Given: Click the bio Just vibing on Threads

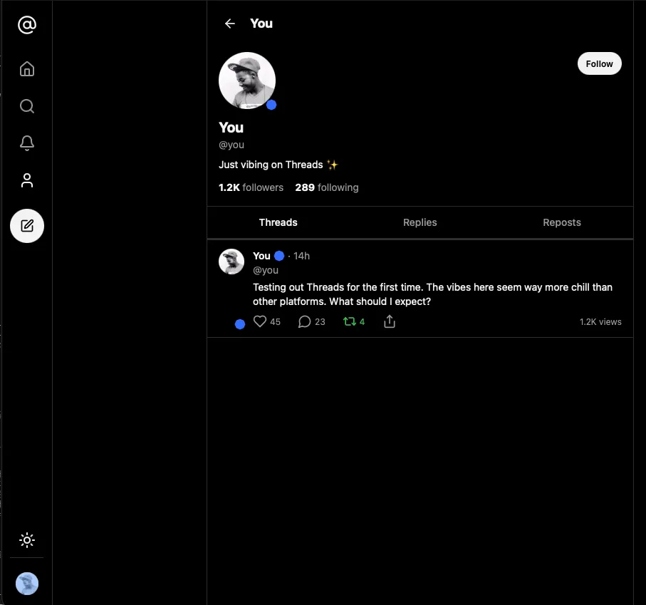Looking at the screenshot, I should point(278,165).
